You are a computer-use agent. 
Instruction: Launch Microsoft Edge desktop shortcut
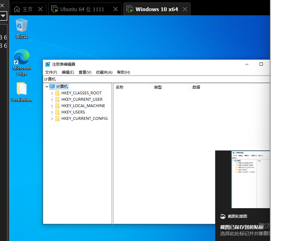[22, 62]
